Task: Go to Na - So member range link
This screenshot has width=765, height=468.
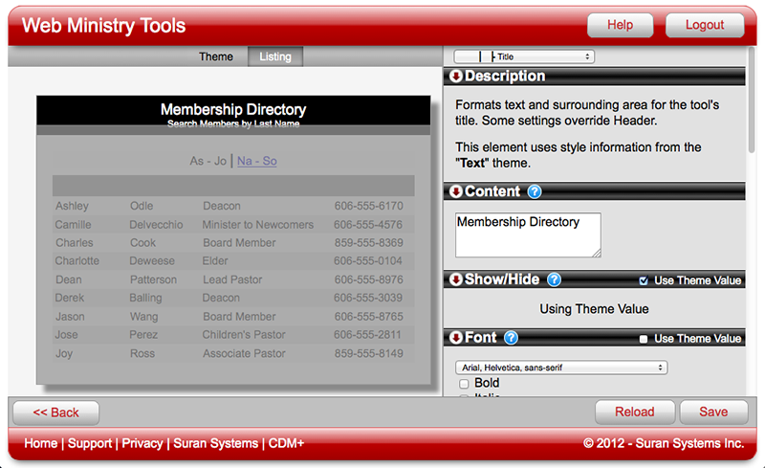Action: pyautogui.click(x=257, y=161)
